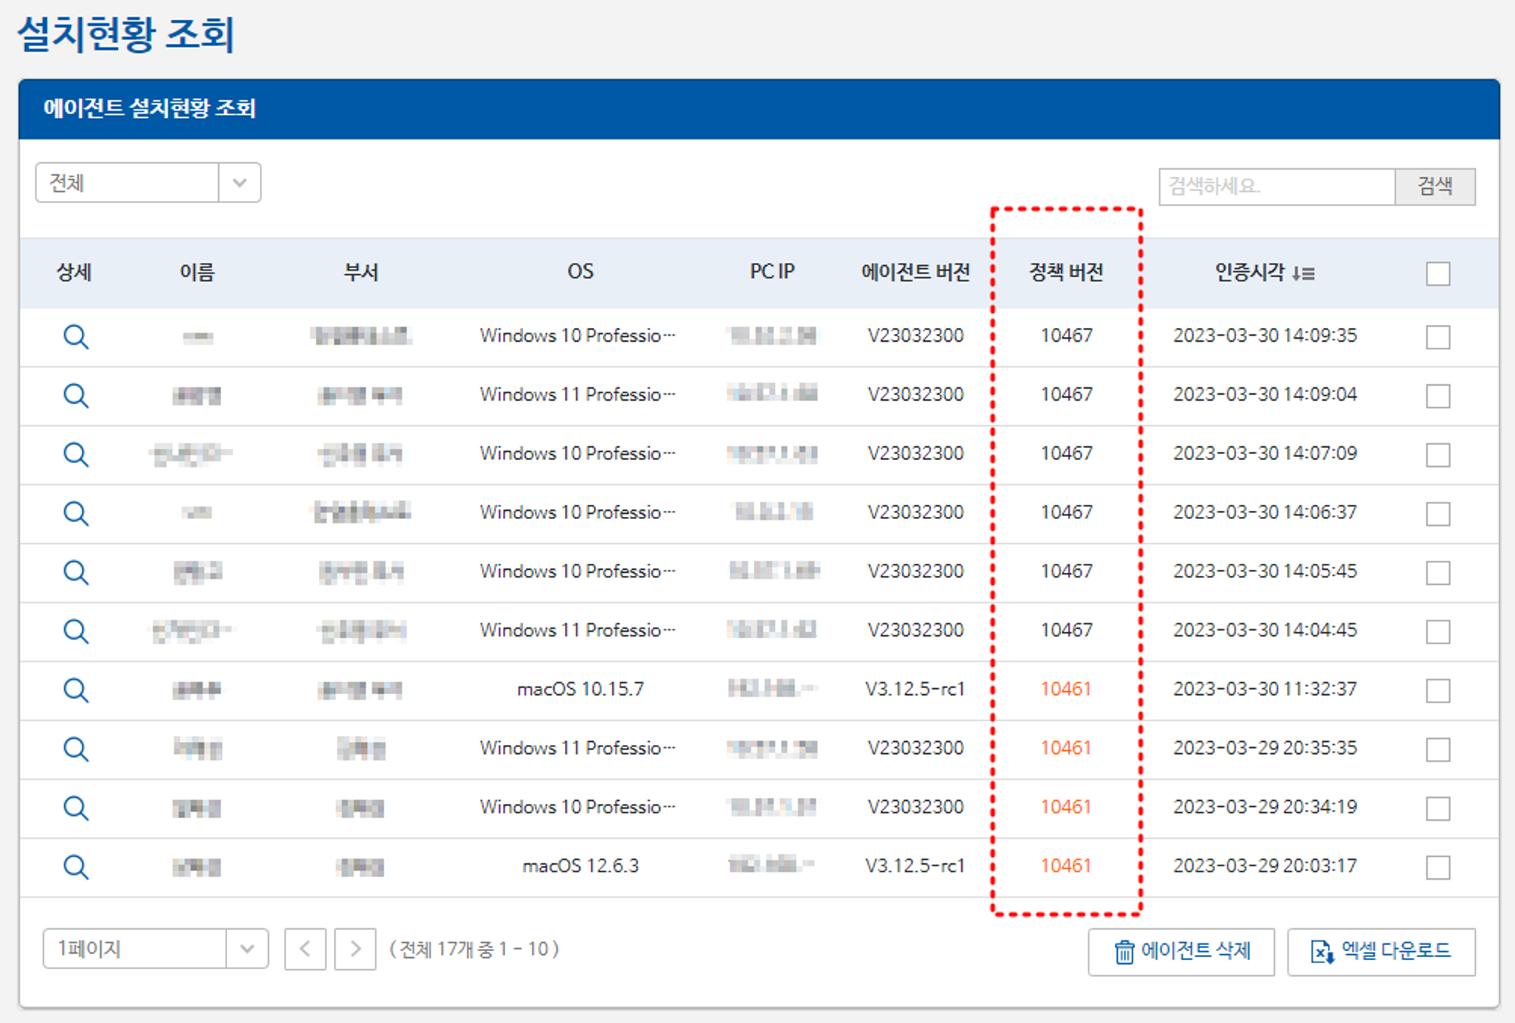Open detail icon for 14:04:45 row

(76, 630)
